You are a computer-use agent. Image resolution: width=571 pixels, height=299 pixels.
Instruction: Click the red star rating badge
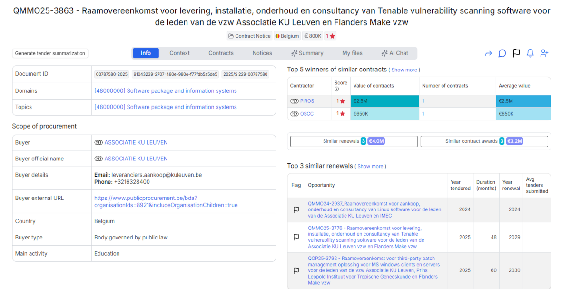[330, 36]
